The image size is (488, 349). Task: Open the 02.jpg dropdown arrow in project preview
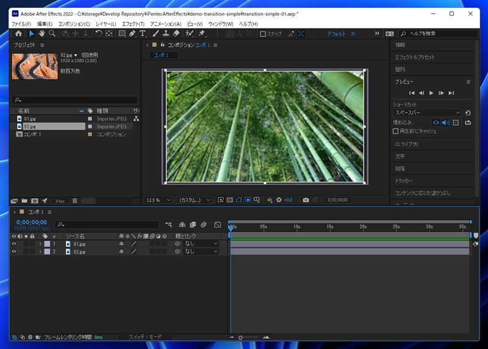tap(76, 55)
